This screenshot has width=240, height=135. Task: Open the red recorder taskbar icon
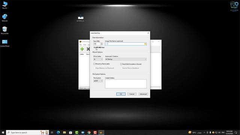coord(95,132)
